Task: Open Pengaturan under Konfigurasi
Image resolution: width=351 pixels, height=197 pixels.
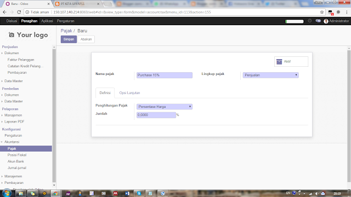Action: (x=13, y=135)
